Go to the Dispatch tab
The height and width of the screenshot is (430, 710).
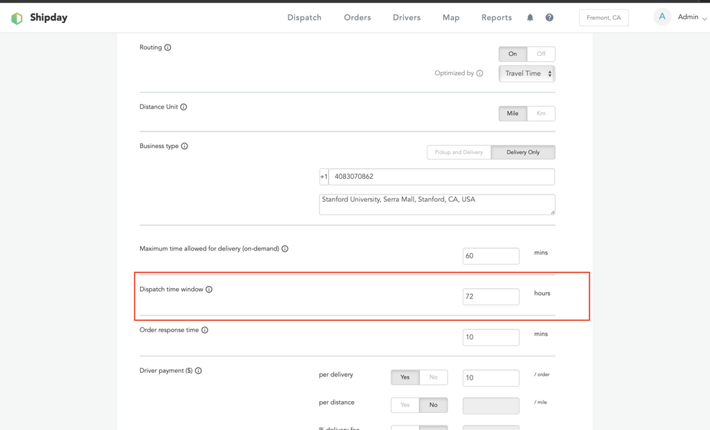coord(304,18)
